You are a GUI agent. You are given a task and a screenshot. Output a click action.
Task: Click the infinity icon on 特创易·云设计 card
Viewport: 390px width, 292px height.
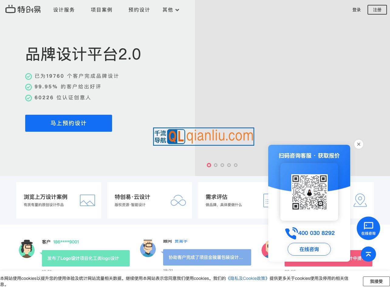click(178, 200)
